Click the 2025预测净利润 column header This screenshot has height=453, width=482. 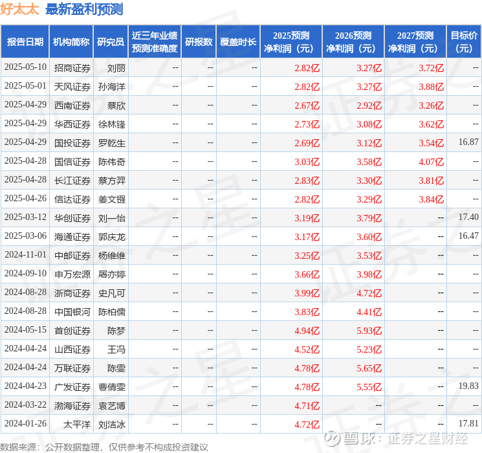291,42
